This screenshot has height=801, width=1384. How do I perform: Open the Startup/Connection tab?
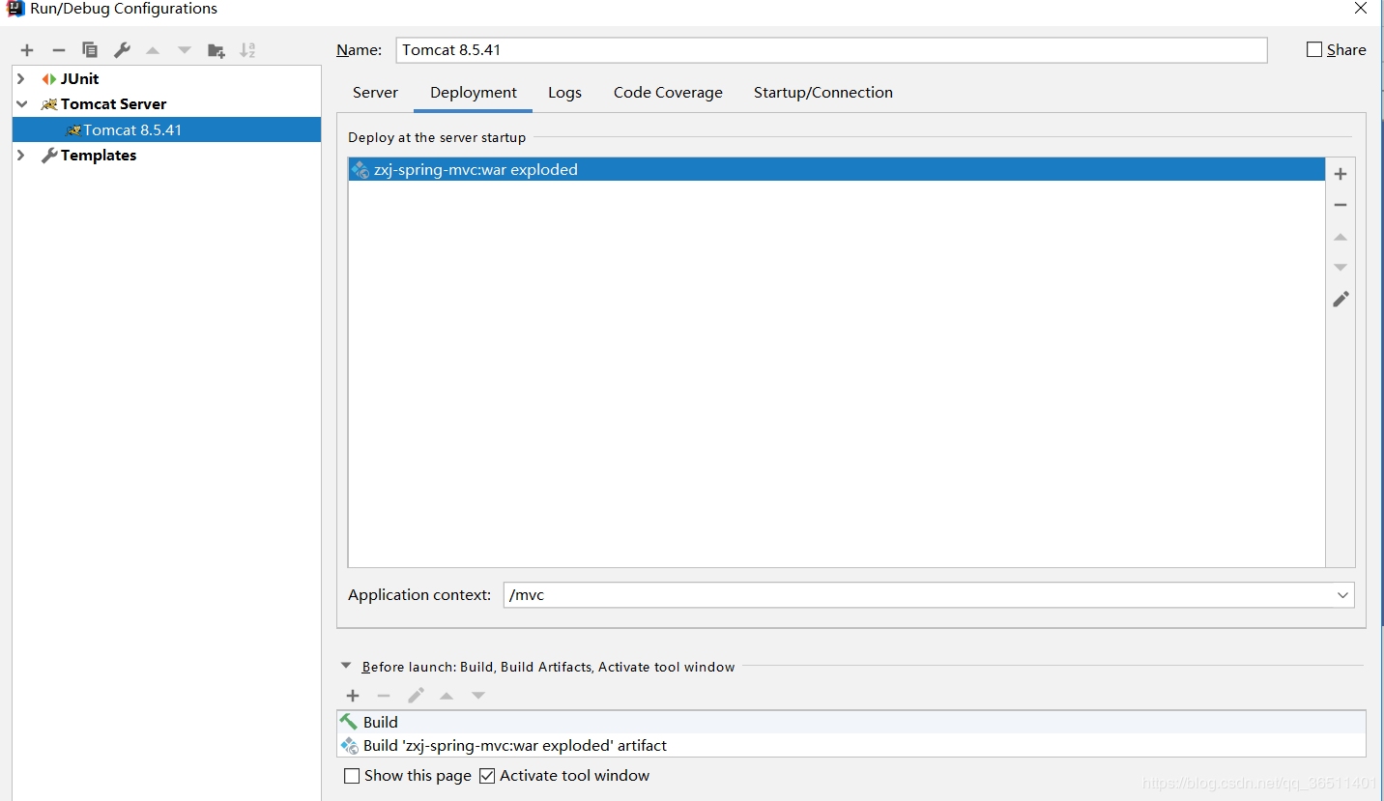(x=822, y=93)
